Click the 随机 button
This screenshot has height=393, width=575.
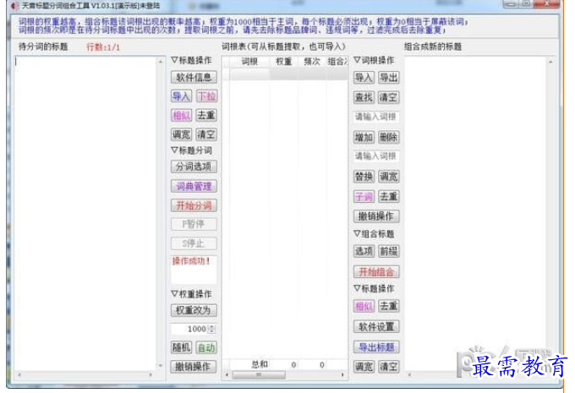pyautogui.click(x=181, y=347)
